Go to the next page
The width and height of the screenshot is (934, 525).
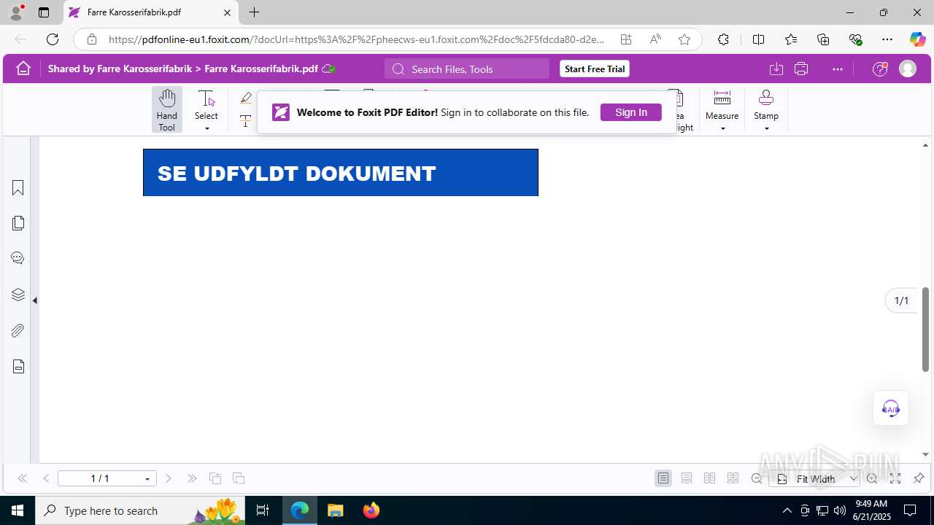[169, 478]
